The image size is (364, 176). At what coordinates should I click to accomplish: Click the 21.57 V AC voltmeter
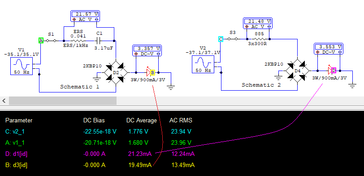pyautogui.click(x=85, y=16)
